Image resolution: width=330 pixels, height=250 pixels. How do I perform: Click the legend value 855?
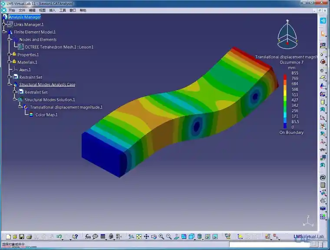tap(295, 73)
